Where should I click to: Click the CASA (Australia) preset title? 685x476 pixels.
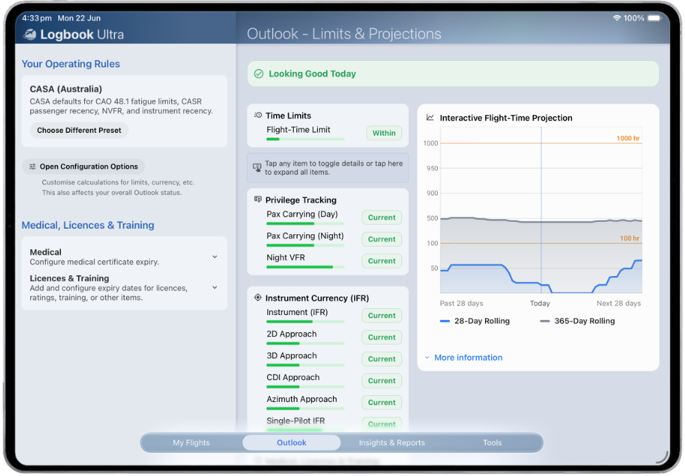[66, 89]
